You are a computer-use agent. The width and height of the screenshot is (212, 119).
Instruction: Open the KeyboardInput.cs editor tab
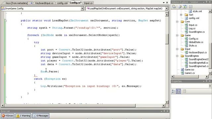[44, 3]
